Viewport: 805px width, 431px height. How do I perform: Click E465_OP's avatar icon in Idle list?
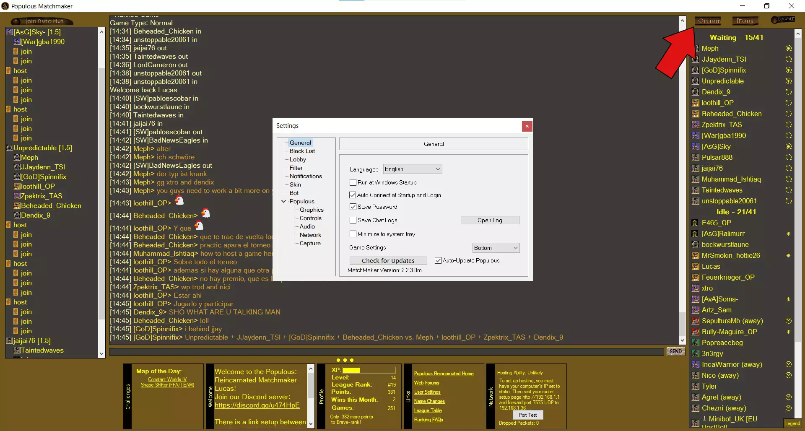coord(696,223)
